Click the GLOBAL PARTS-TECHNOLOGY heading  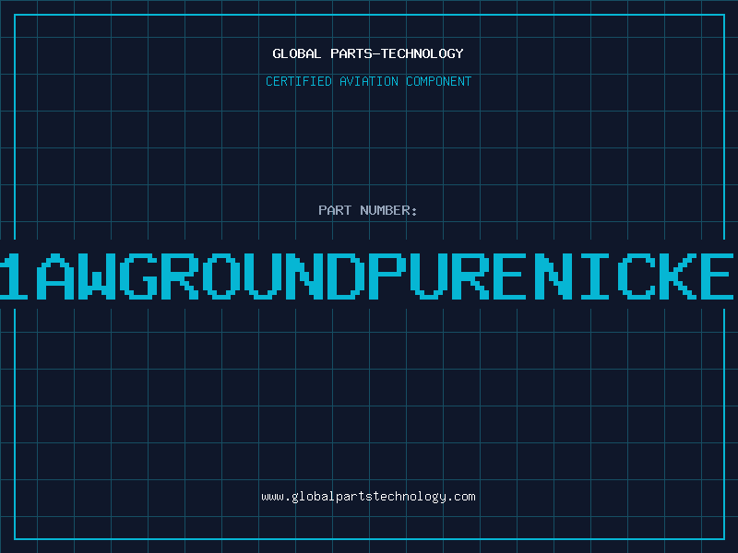368,53
